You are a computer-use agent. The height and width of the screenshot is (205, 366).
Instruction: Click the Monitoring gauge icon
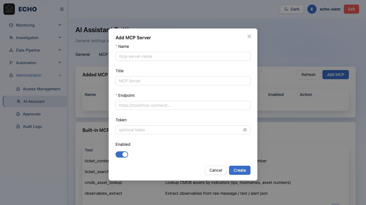11,25
